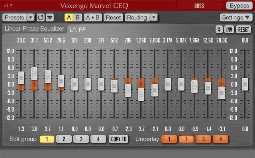Click the OUT column label
255x158 pixels.
click(x=245, y=40)
